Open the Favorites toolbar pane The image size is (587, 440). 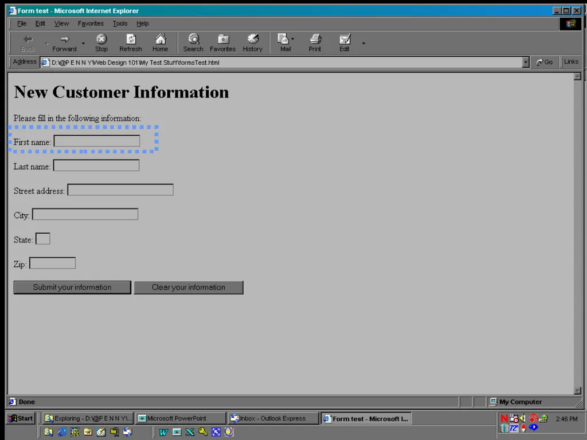(x=223, y=43)
